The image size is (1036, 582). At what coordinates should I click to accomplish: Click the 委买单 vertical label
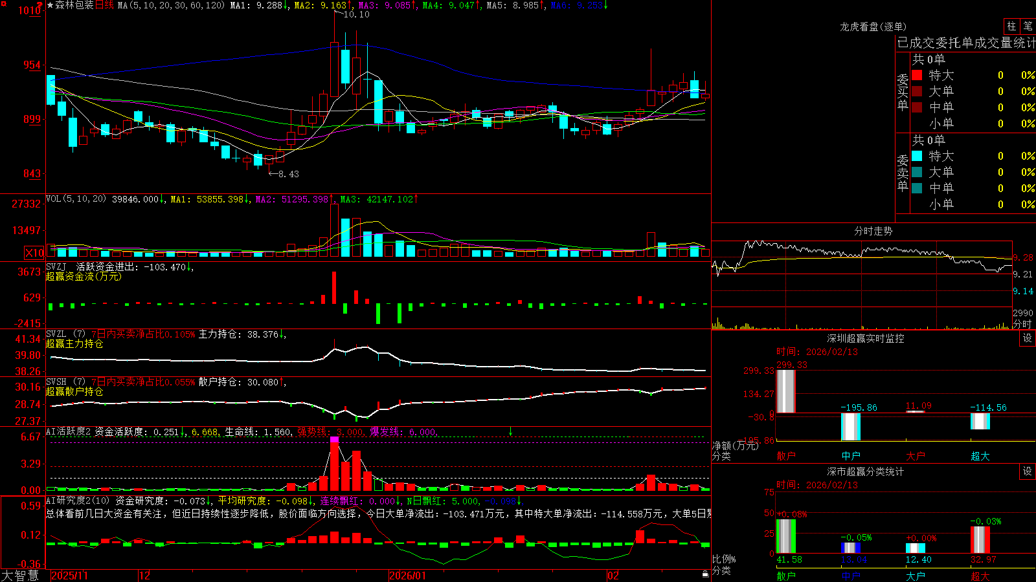pos(903,92)
